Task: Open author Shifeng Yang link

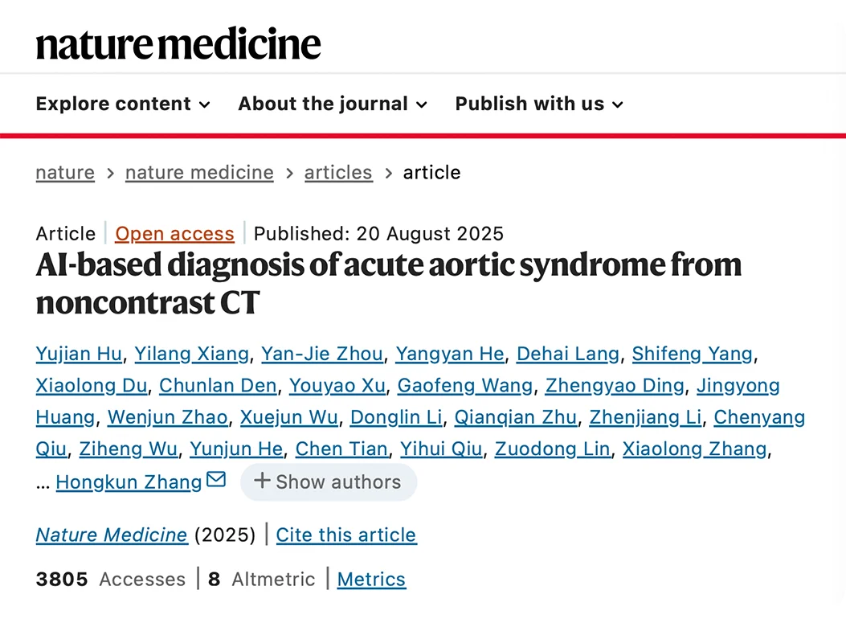Action: (692, 354)
